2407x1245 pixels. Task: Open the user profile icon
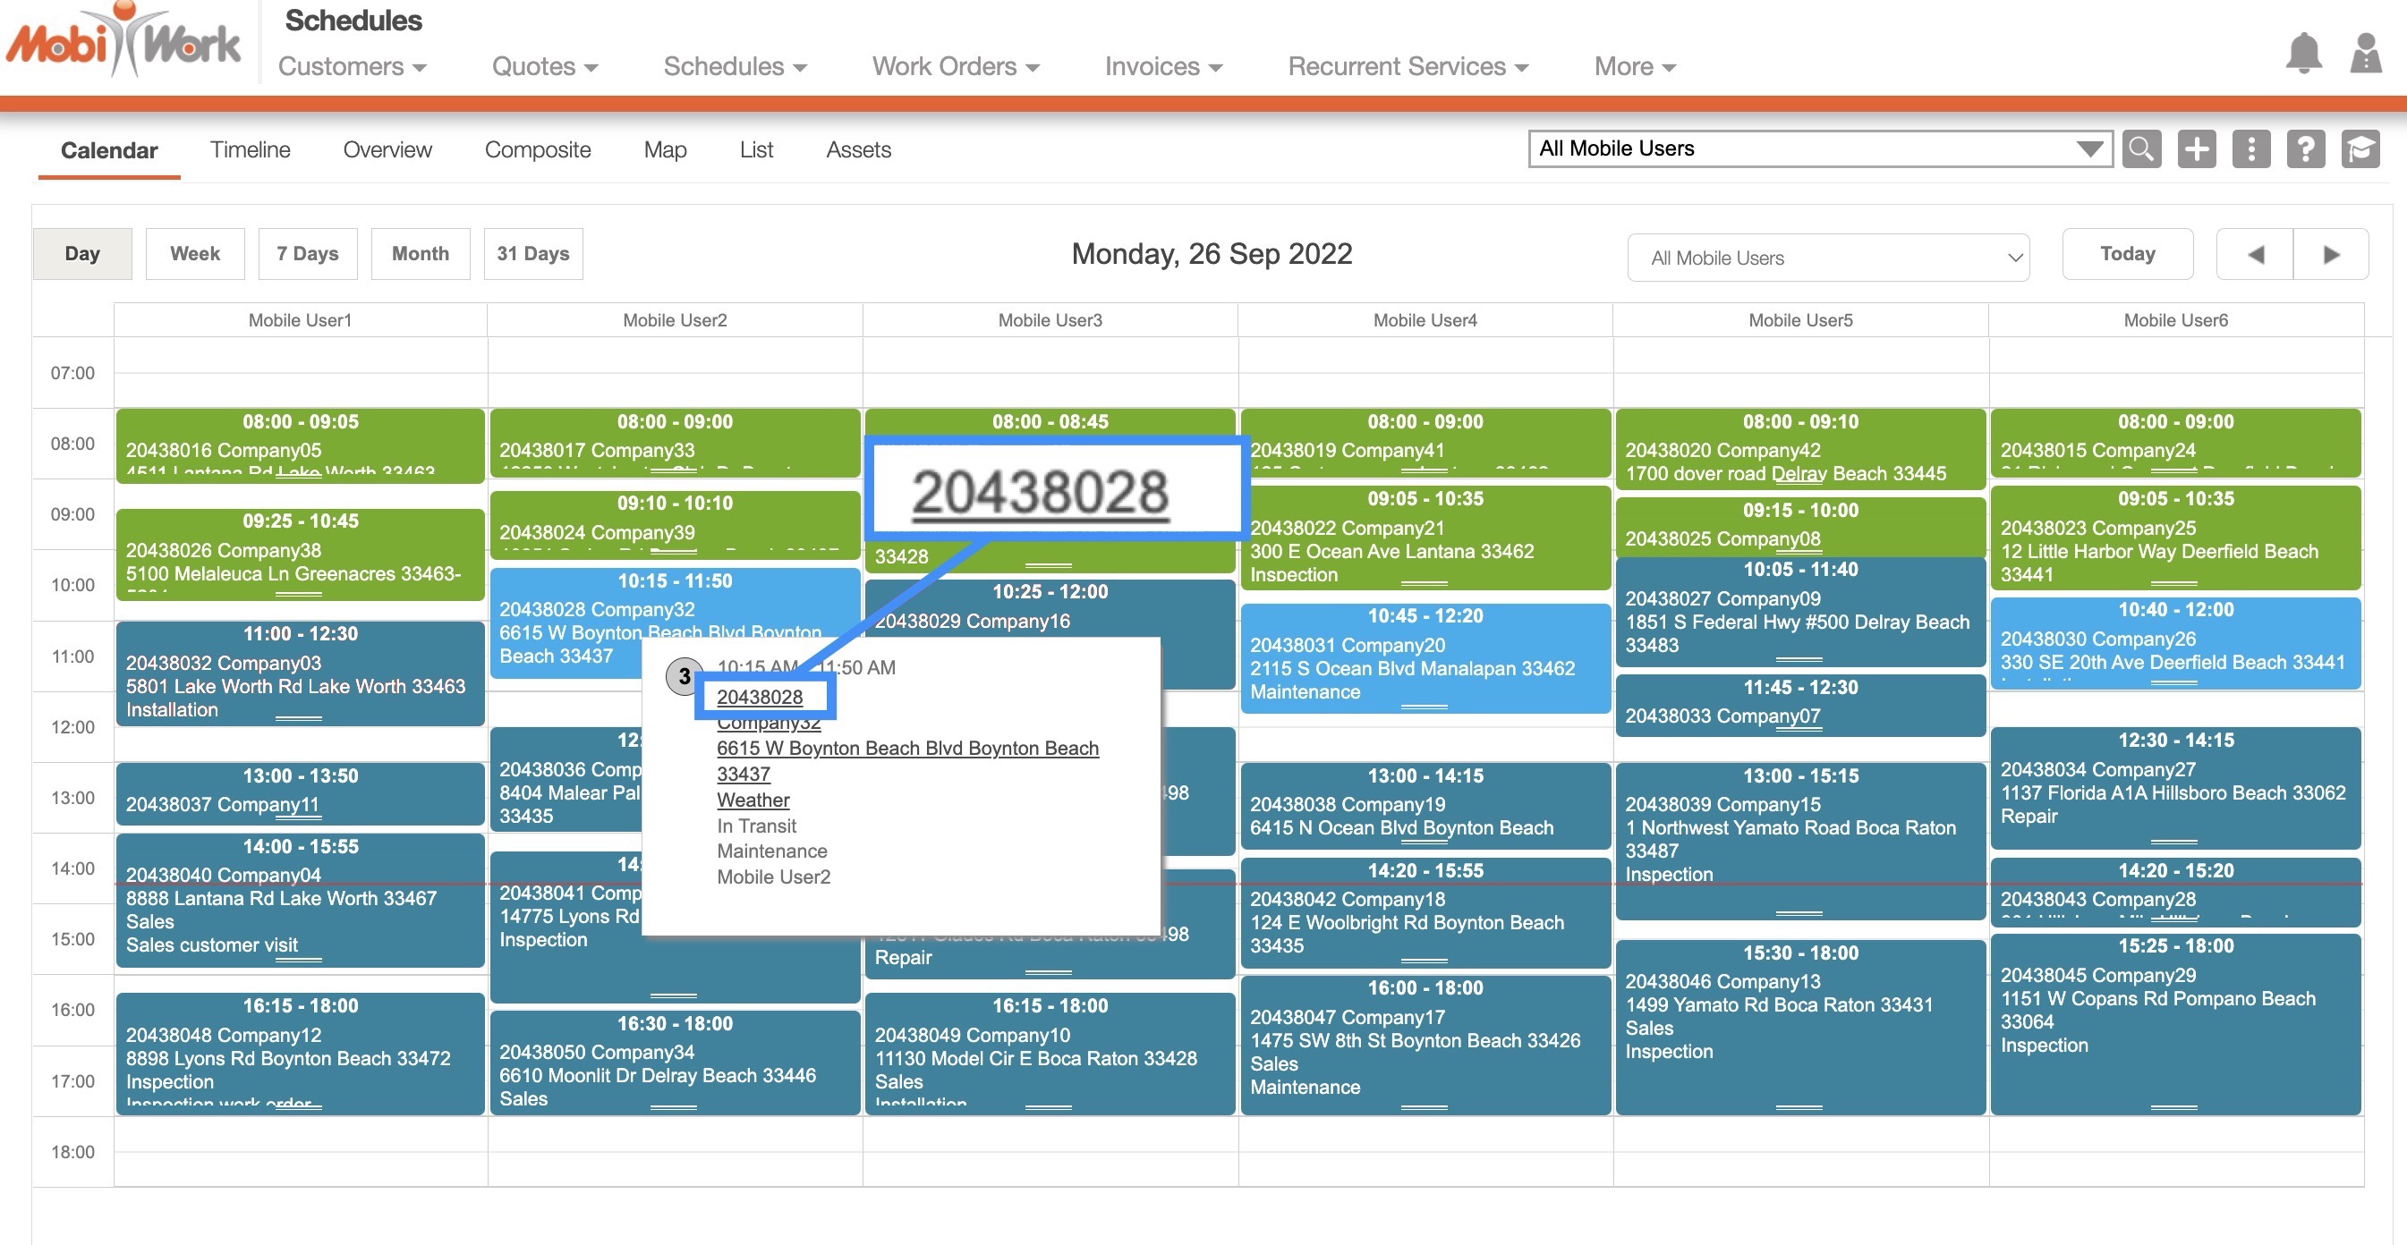[x=2365, y=52]
